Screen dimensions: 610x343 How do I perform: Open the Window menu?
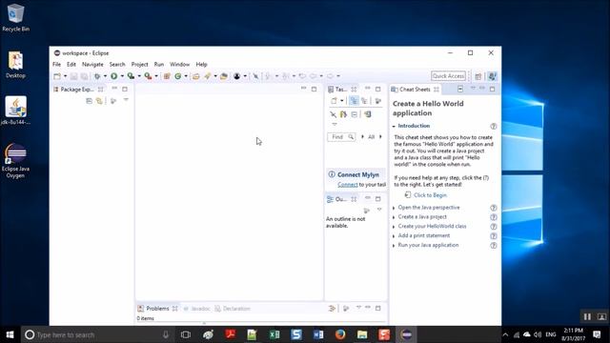coord(179,64)
